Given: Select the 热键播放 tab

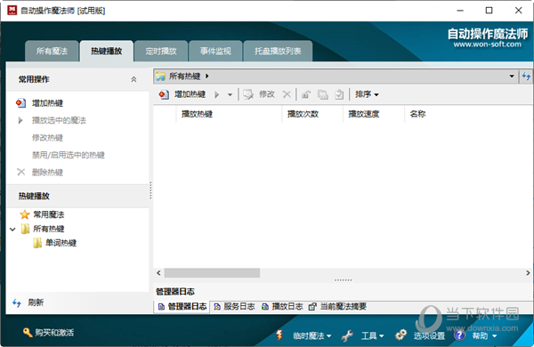Looking at the screenshot, I should point(106,51).
